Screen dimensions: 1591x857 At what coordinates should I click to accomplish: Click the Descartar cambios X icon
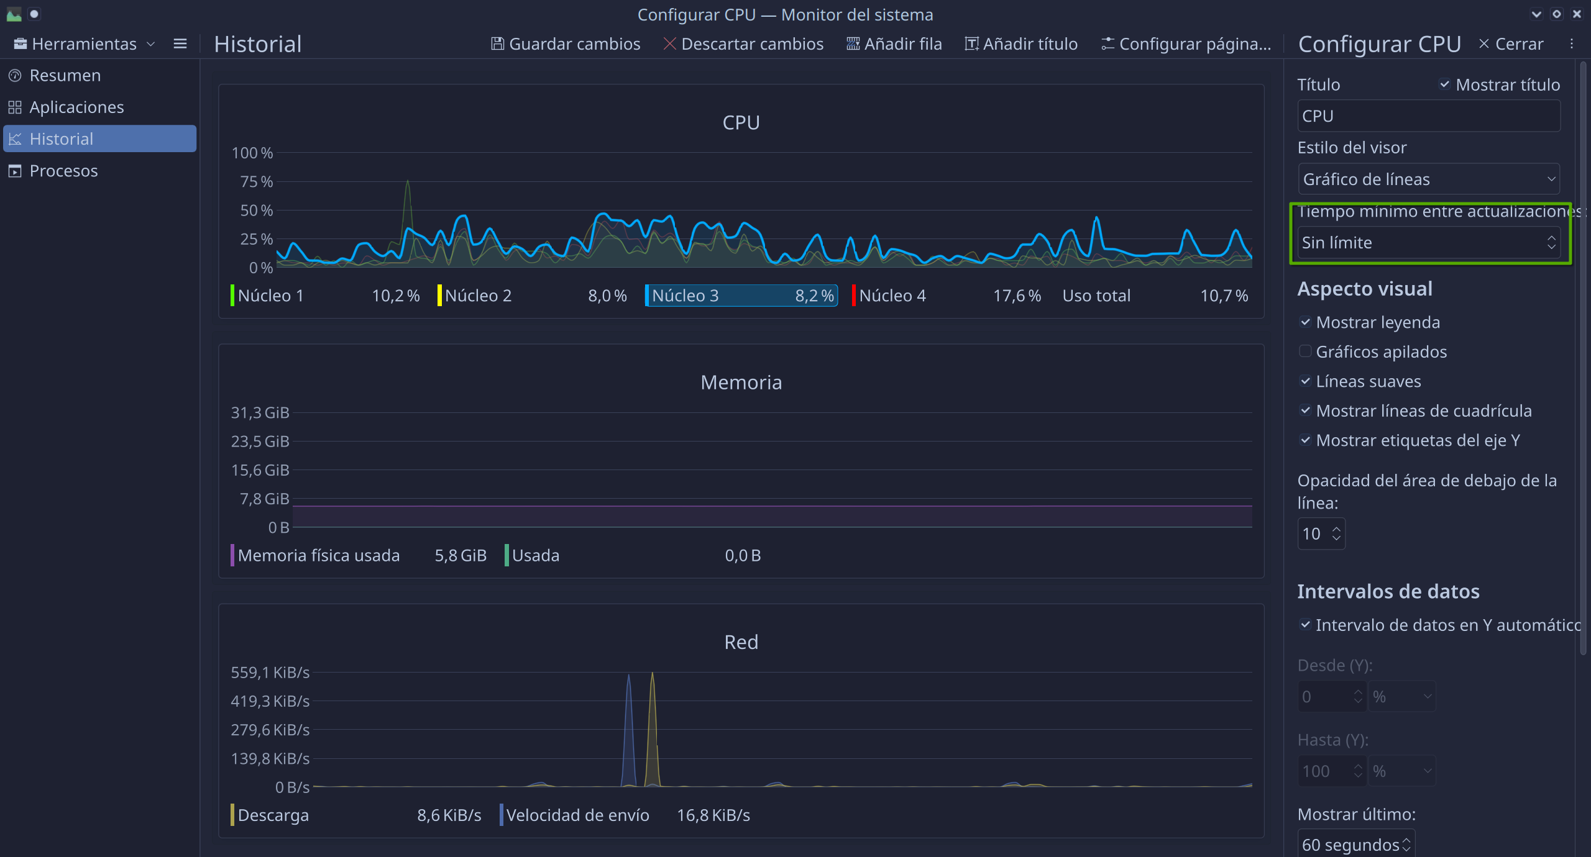tap(669, 44)
